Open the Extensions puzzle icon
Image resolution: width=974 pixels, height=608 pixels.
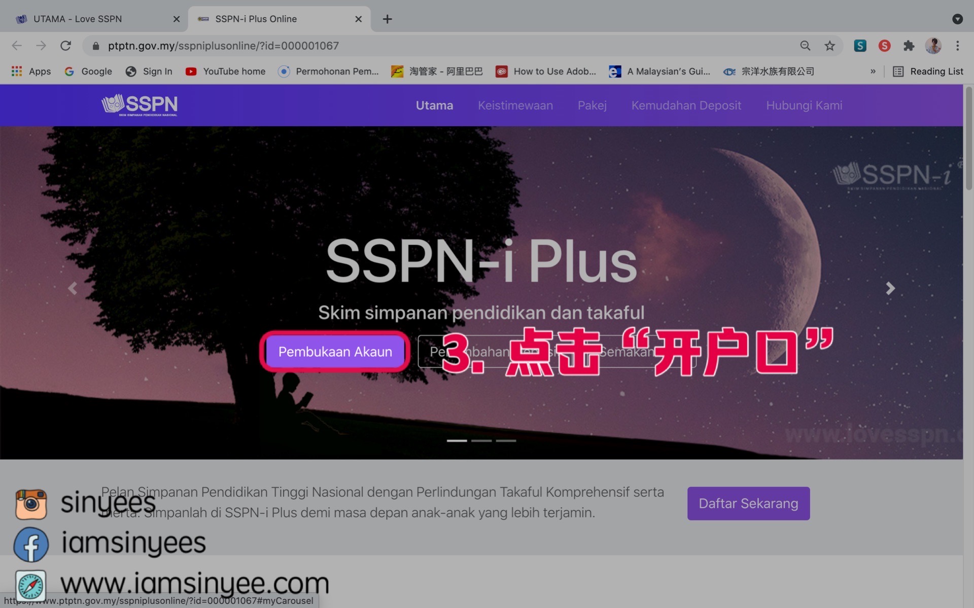tap(909, 46)
